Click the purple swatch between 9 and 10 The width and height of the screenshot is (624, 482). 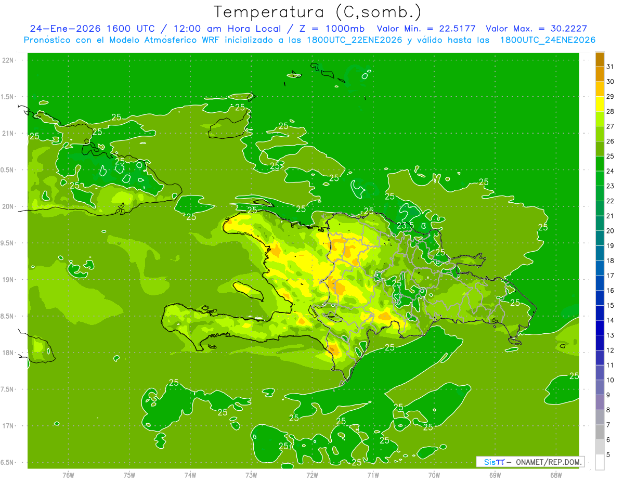point(600,387)
